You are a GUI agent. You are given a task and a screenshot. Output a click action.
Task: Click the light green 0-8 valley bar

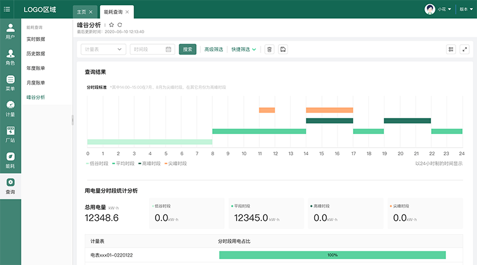[150, 142]
